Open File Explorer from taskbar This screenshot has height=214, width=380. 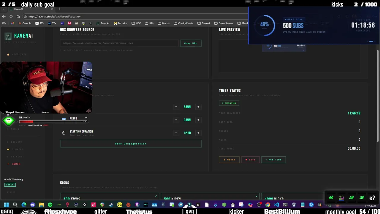point(41,205)
